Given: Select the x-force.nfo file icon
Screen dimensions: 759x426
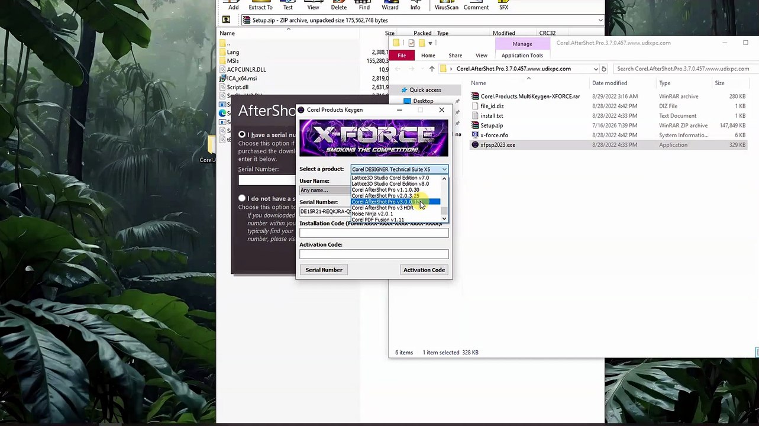Looking at the screenshot, I should [x=475, y=135].
